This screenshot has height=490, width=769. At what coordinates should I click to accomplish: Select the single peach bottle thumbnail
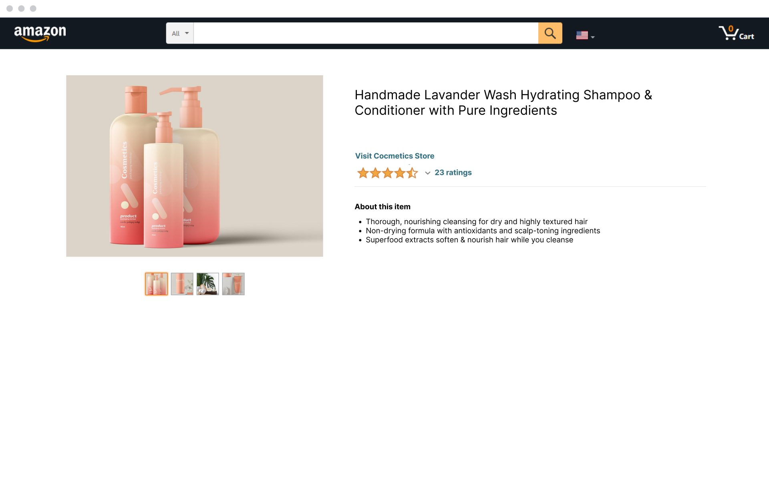[x=182, y=284]
